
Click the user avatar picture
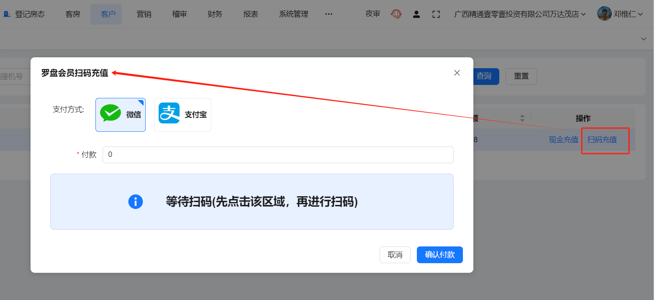coord(604,14)
